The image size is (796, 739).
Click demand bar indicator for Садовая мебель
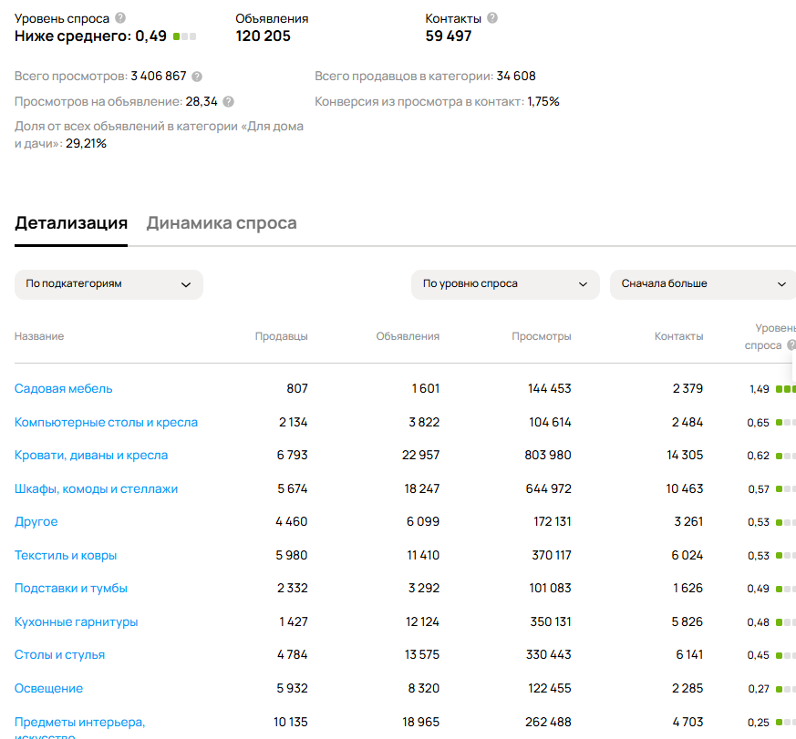[x=786, y=389]
